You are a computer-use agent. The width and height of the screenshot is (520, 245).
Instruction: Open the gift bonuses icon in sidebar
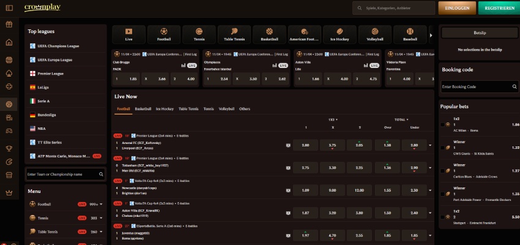click(x=9, y=24)
